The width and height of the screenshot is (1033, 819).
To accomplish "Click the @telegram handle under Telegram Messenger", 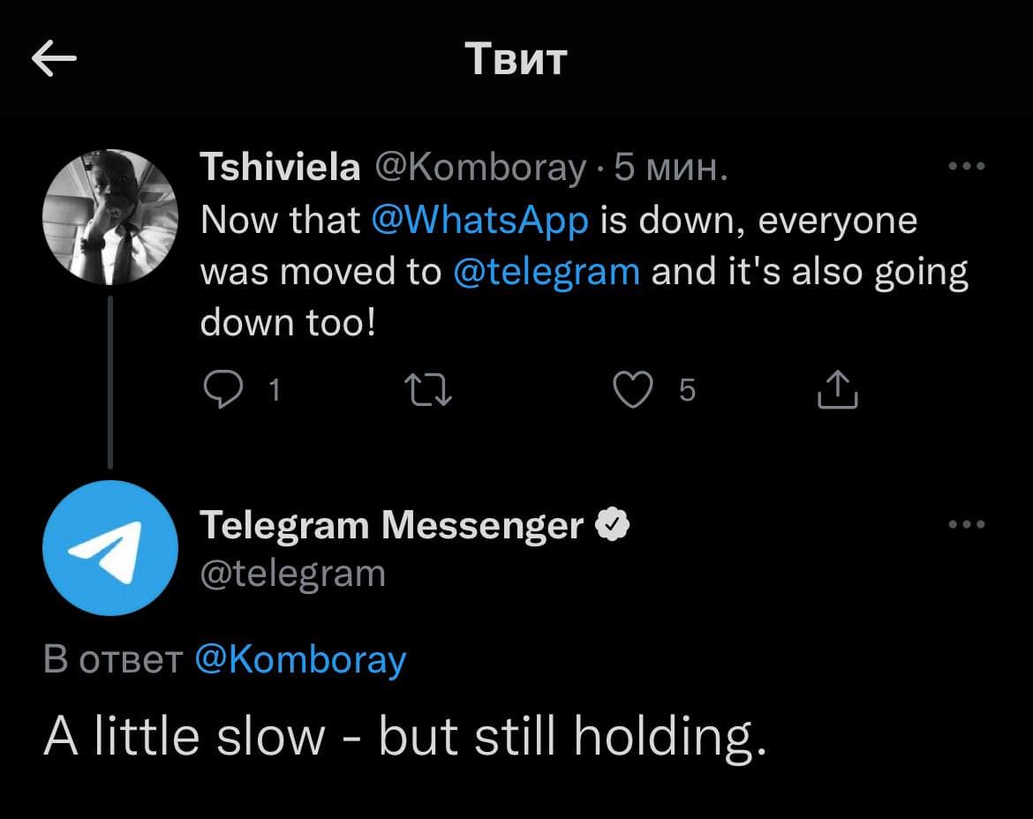I will pyautogui.click(x=293, y=574).
